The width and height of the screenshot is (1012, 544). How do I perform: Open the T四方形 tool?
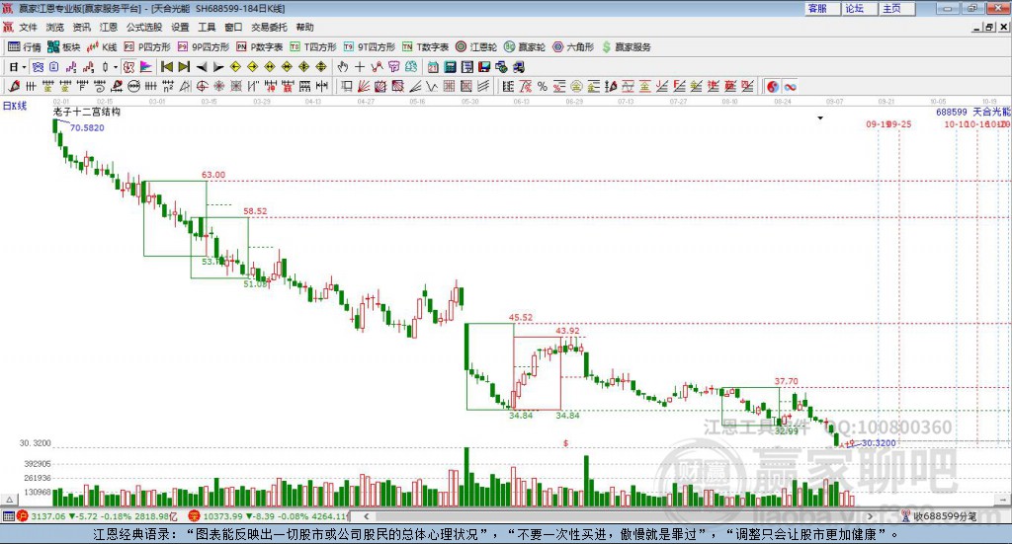(313, 47)
